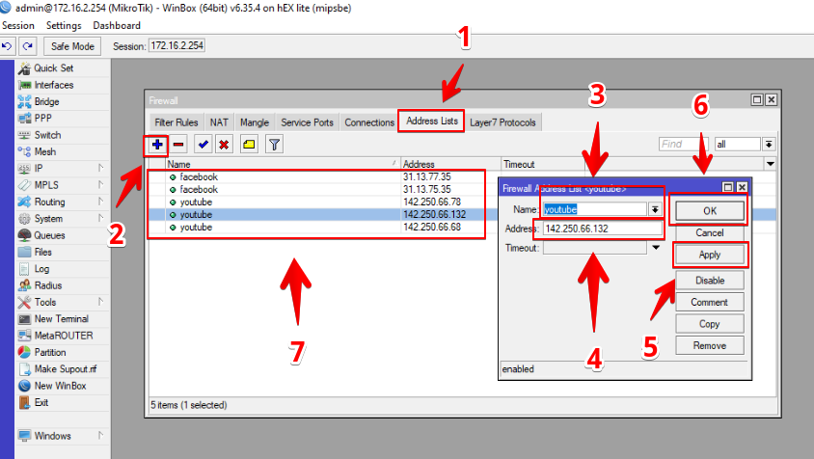Click the funnel Filter icon

(x=274, y=145)
